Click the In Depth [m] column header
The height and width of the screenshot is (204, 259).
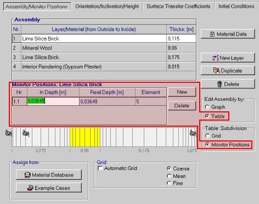tap(53, 92)
